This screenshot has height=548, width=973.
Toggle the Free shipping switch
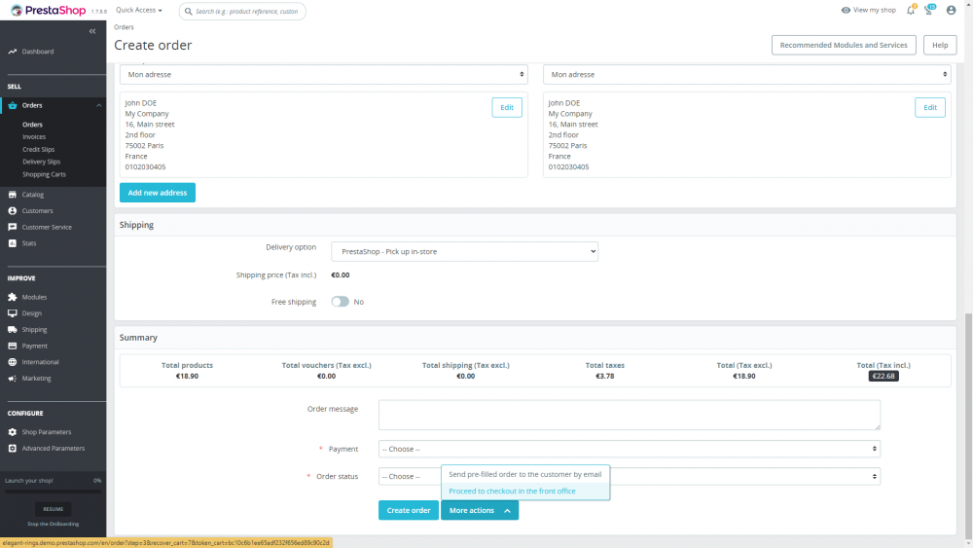click(340, 302)
